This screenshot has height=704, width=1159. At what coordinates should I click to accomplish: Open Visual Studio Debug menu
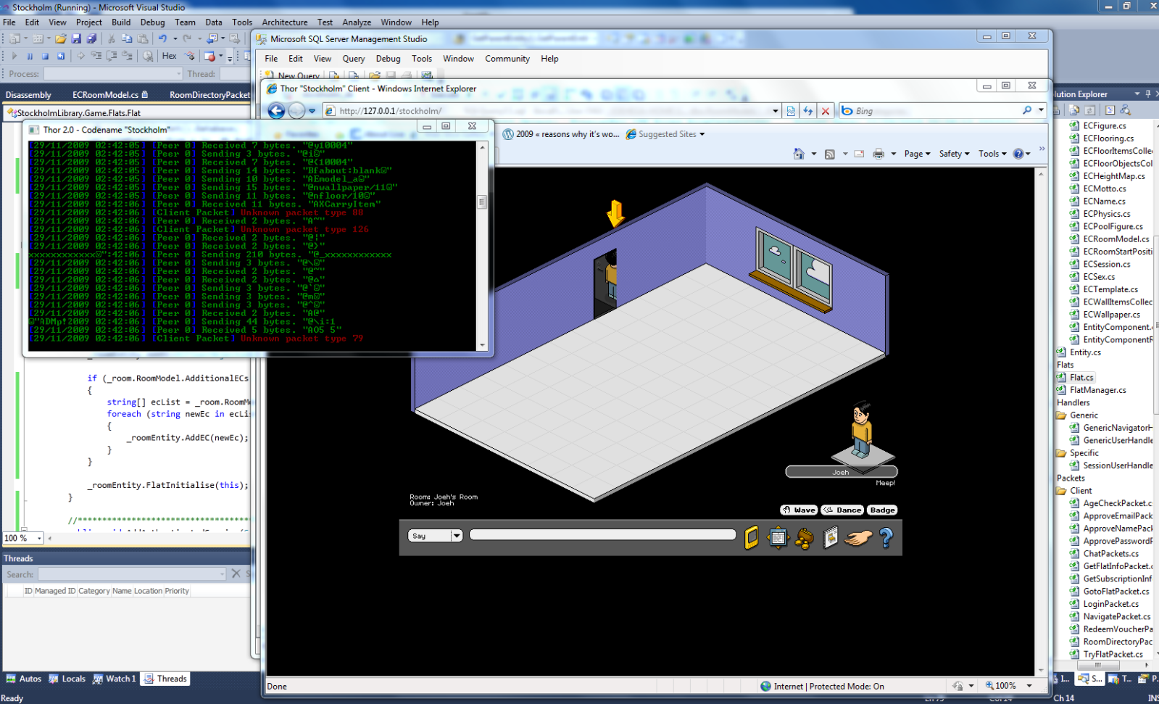click(152, 22)
